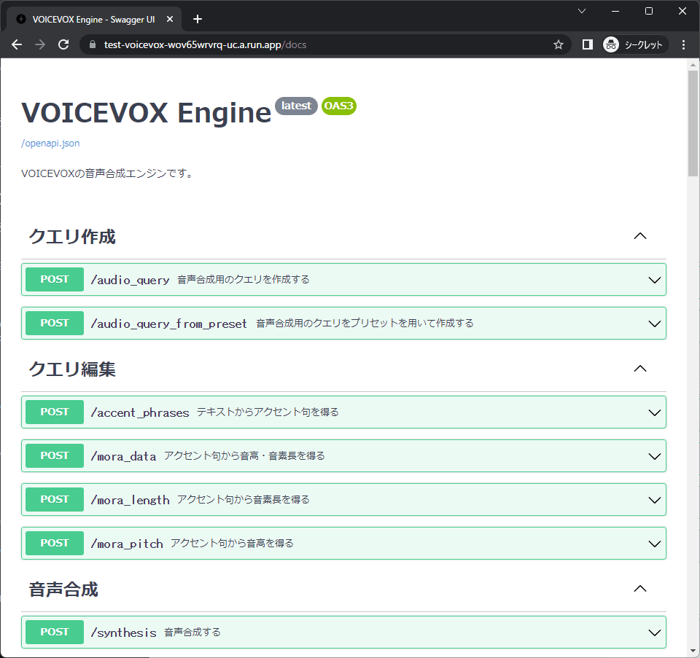Click text VOICEVOXの音声合成エンジンです。
The width and height of the screenshot is (700, 658).
(108, 173)
